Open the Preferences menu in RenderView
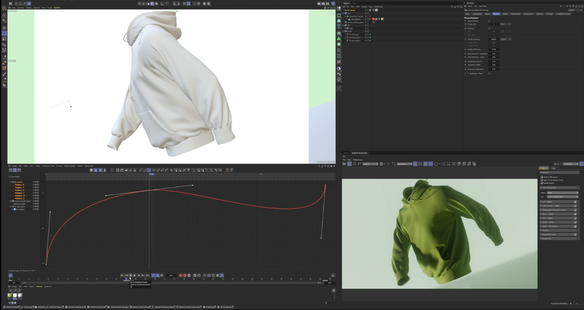The image size is (584, 310). [358, 160]
